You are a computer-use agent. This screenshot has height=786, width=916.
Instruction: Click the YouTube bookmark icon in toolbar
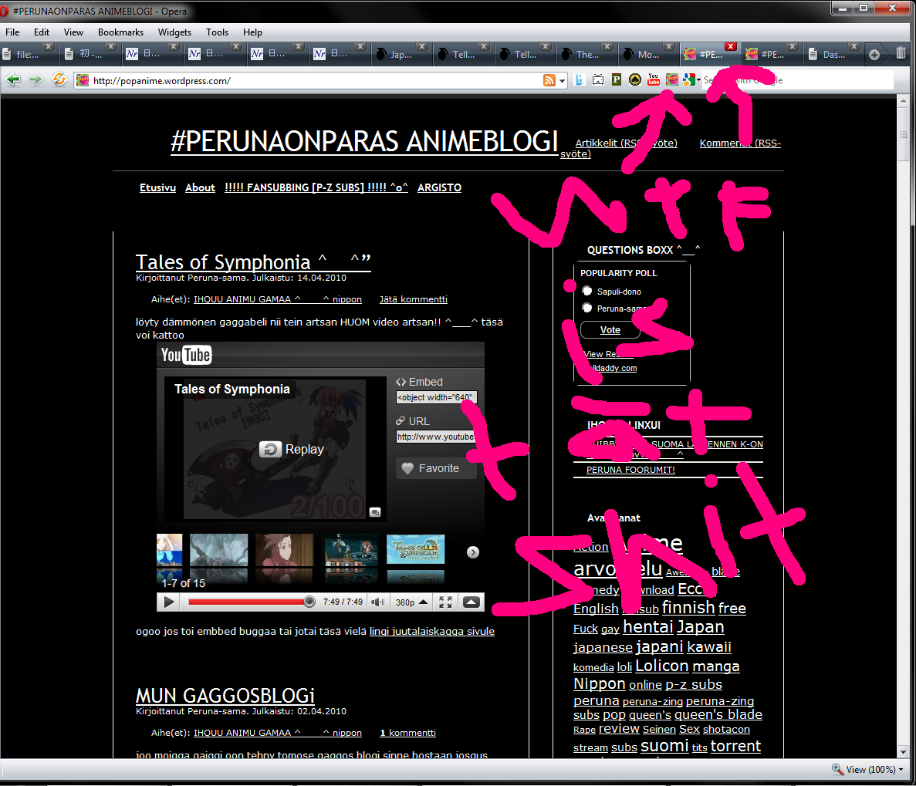(x=653, y=79)
